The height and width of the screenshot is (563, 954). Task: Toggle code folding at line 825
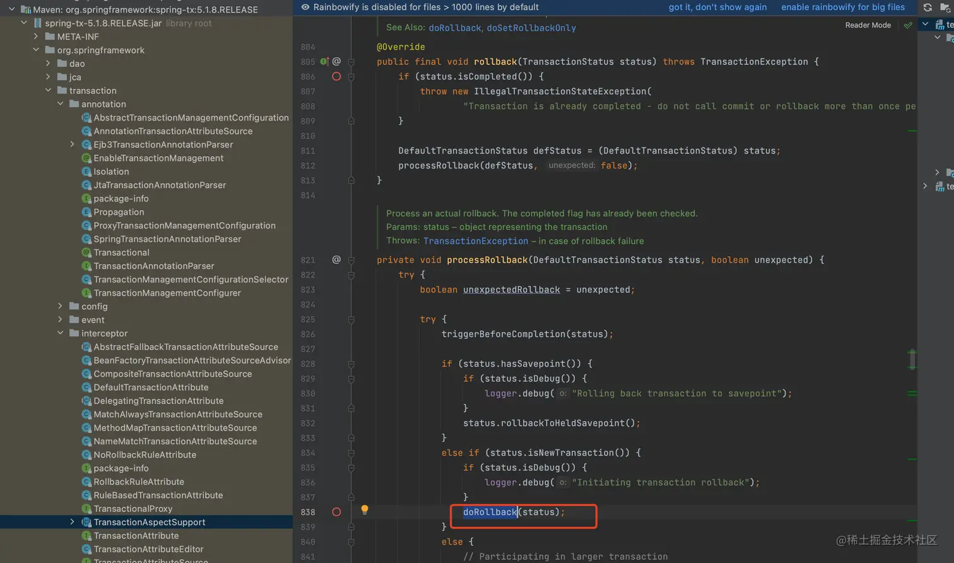[x=351, y=319]
